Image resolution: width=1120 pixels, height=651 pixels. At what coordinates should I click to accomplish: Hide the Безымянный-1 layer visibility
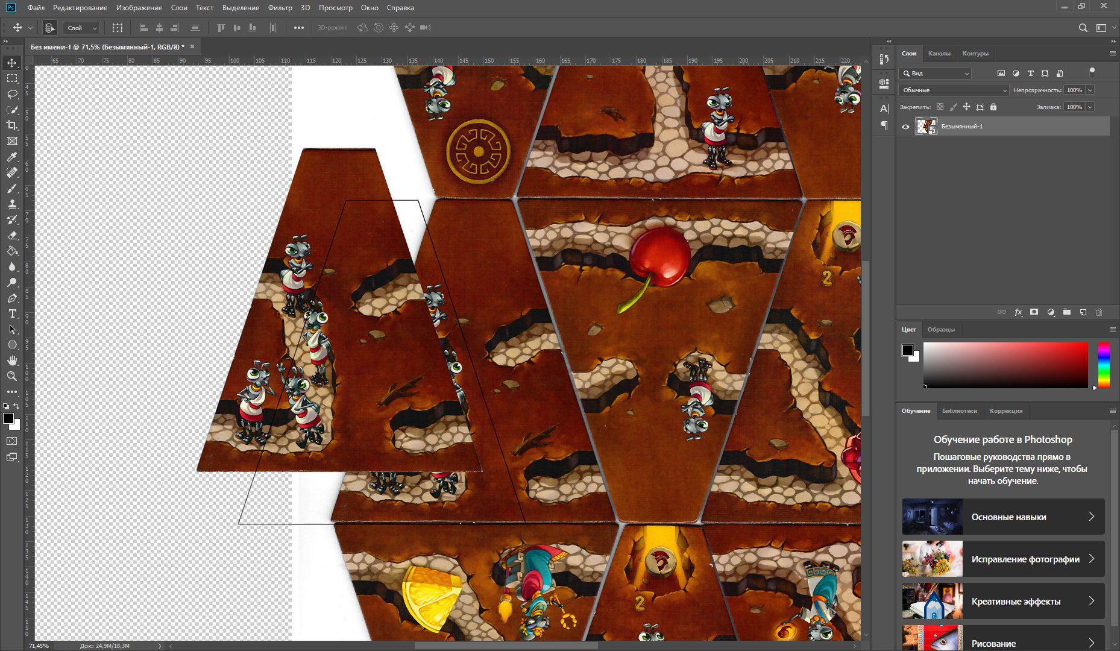tap(905, 127)
